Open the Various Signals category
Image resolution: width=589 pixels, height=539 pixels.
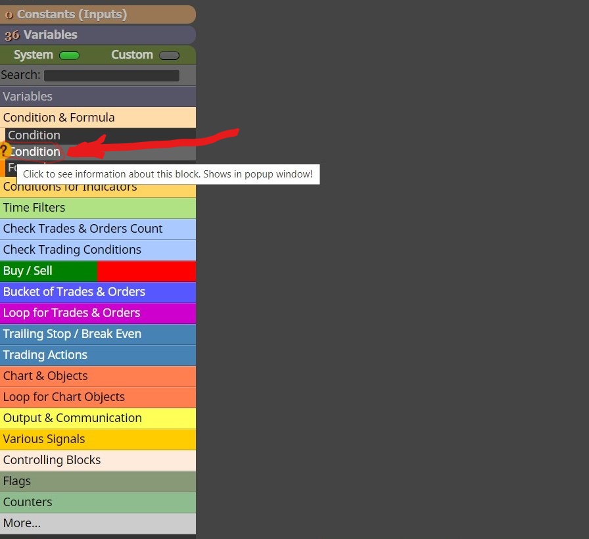tap(98, 439)
